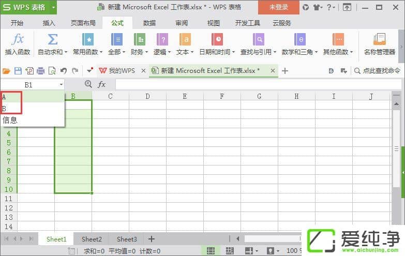405x256 pixels.
Task: Click the Save icon in quick toolbar
Action: point(18,71)
